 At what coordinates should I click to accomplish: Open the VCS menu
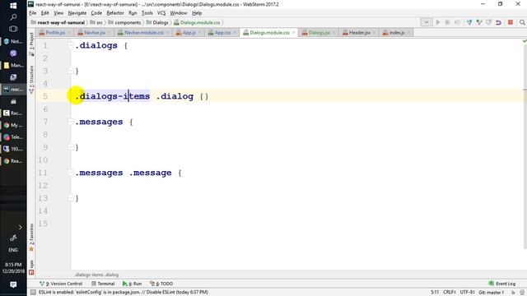[161, 13]
